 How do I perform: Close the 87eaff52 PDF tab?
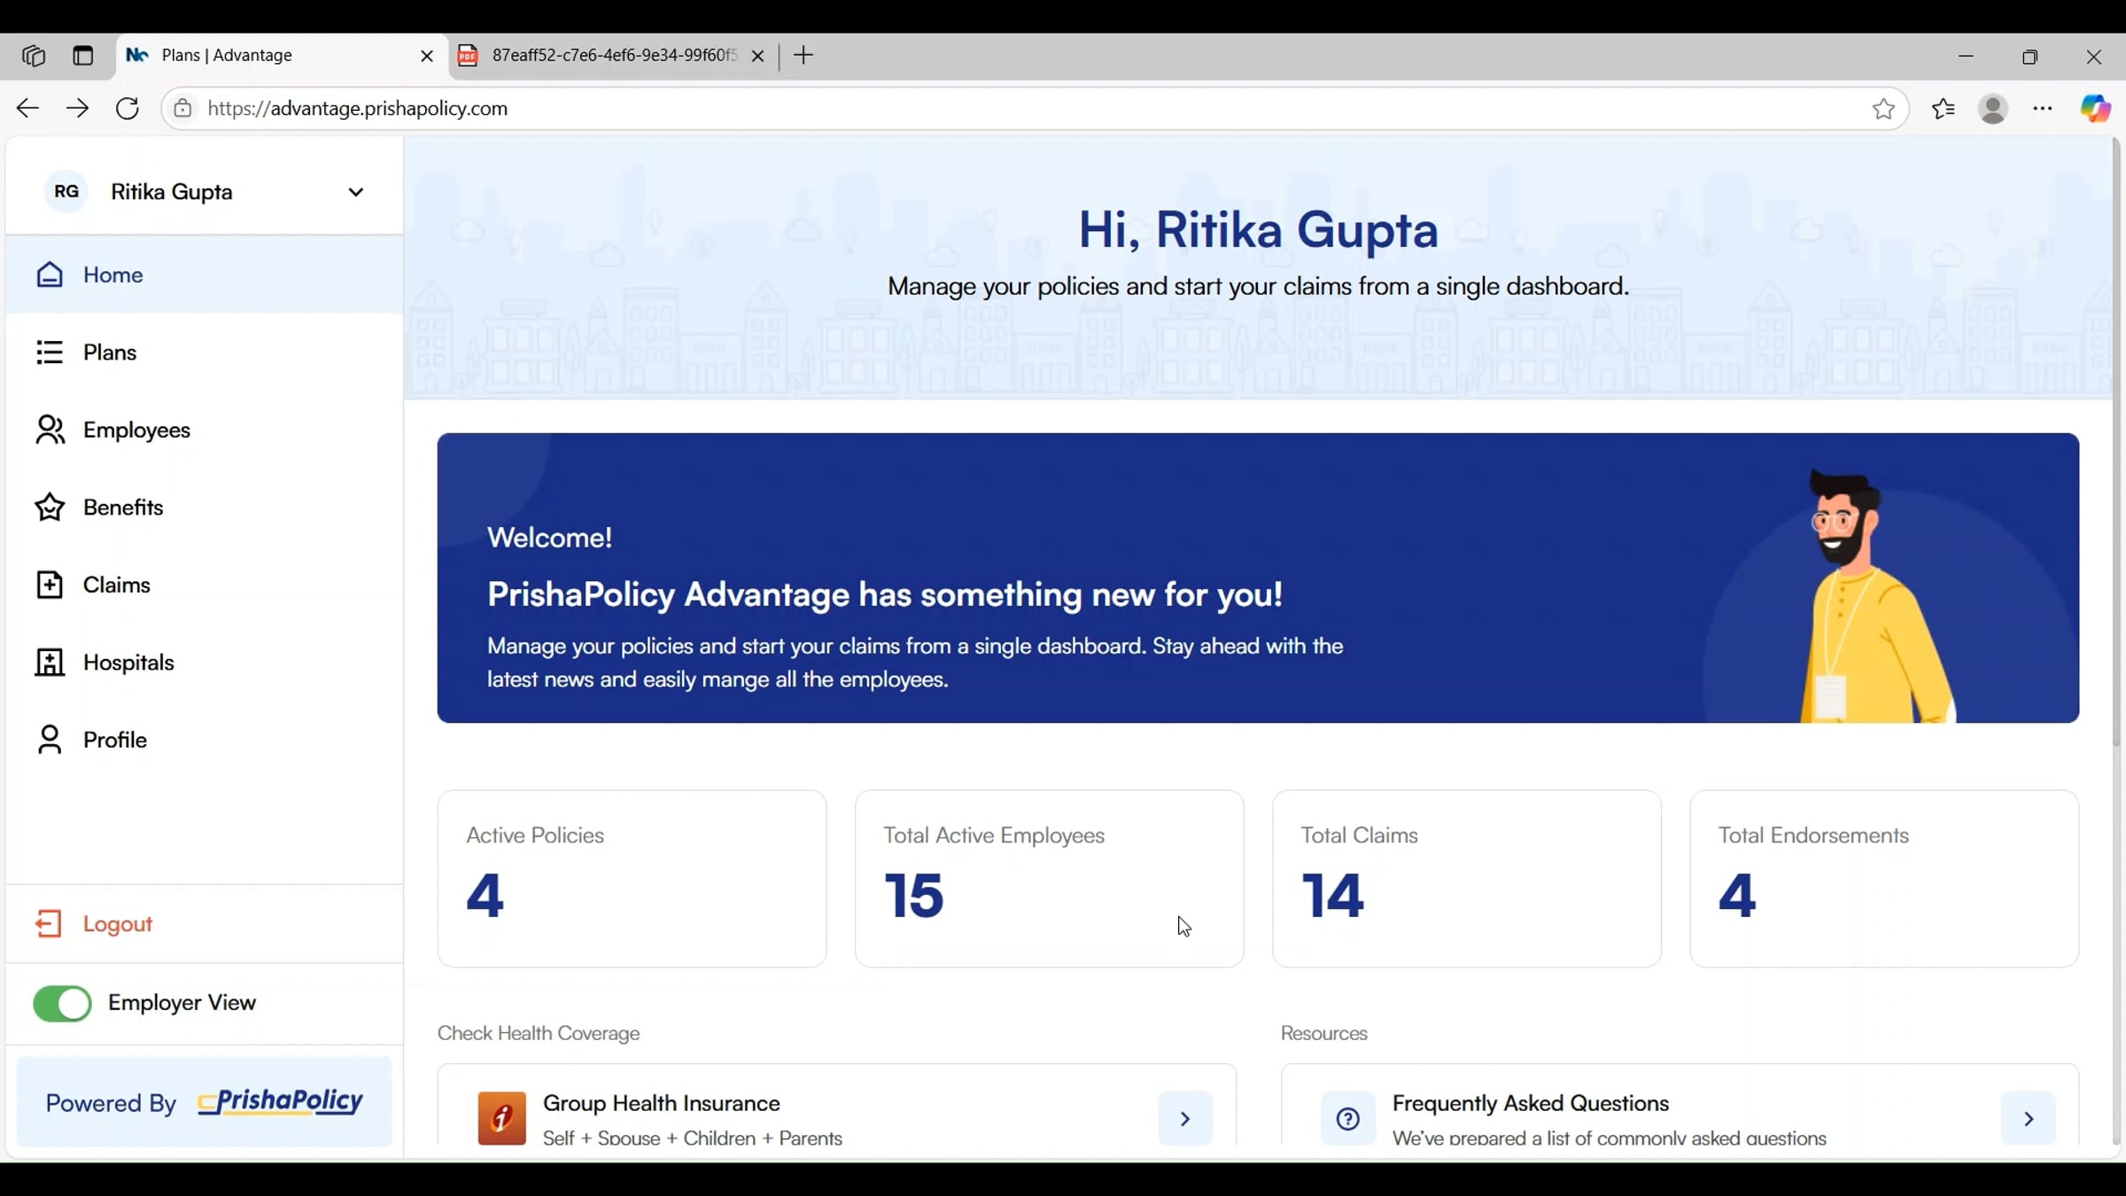click(758, 56)
